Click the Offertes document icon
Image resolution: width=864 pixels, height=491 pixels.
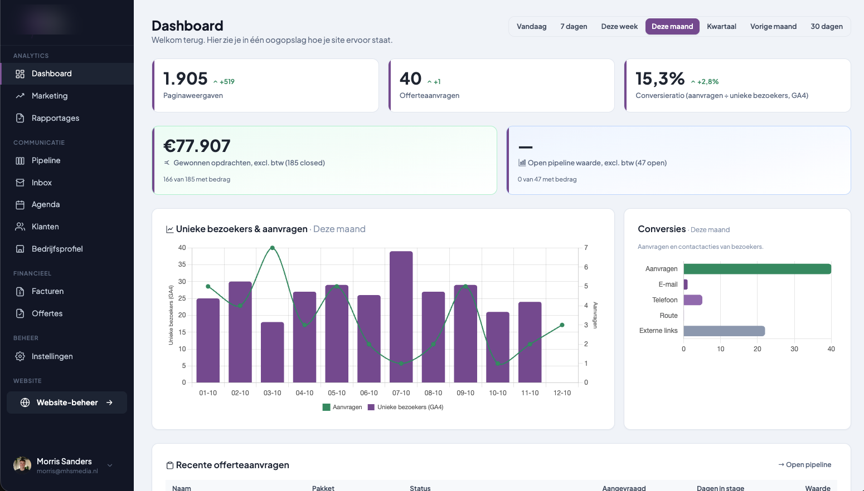(20, 313)
